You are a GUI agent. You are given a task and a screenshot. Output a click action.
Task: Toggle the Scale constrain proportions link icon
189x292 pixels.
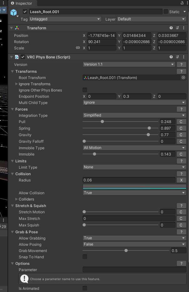pyautogui.click(x=78, y=48)
